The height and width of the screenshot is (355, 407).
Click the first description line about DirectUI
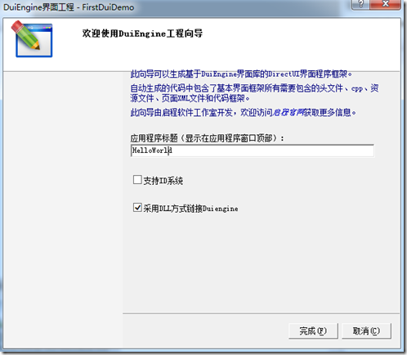click(x=241, y=74)
